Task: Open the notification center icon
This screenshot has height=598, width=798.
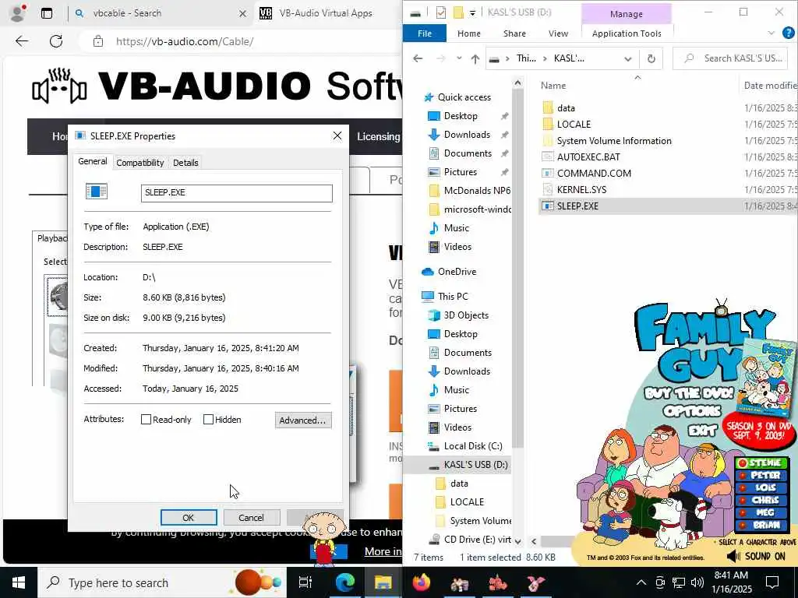Action: coord(772,582)
